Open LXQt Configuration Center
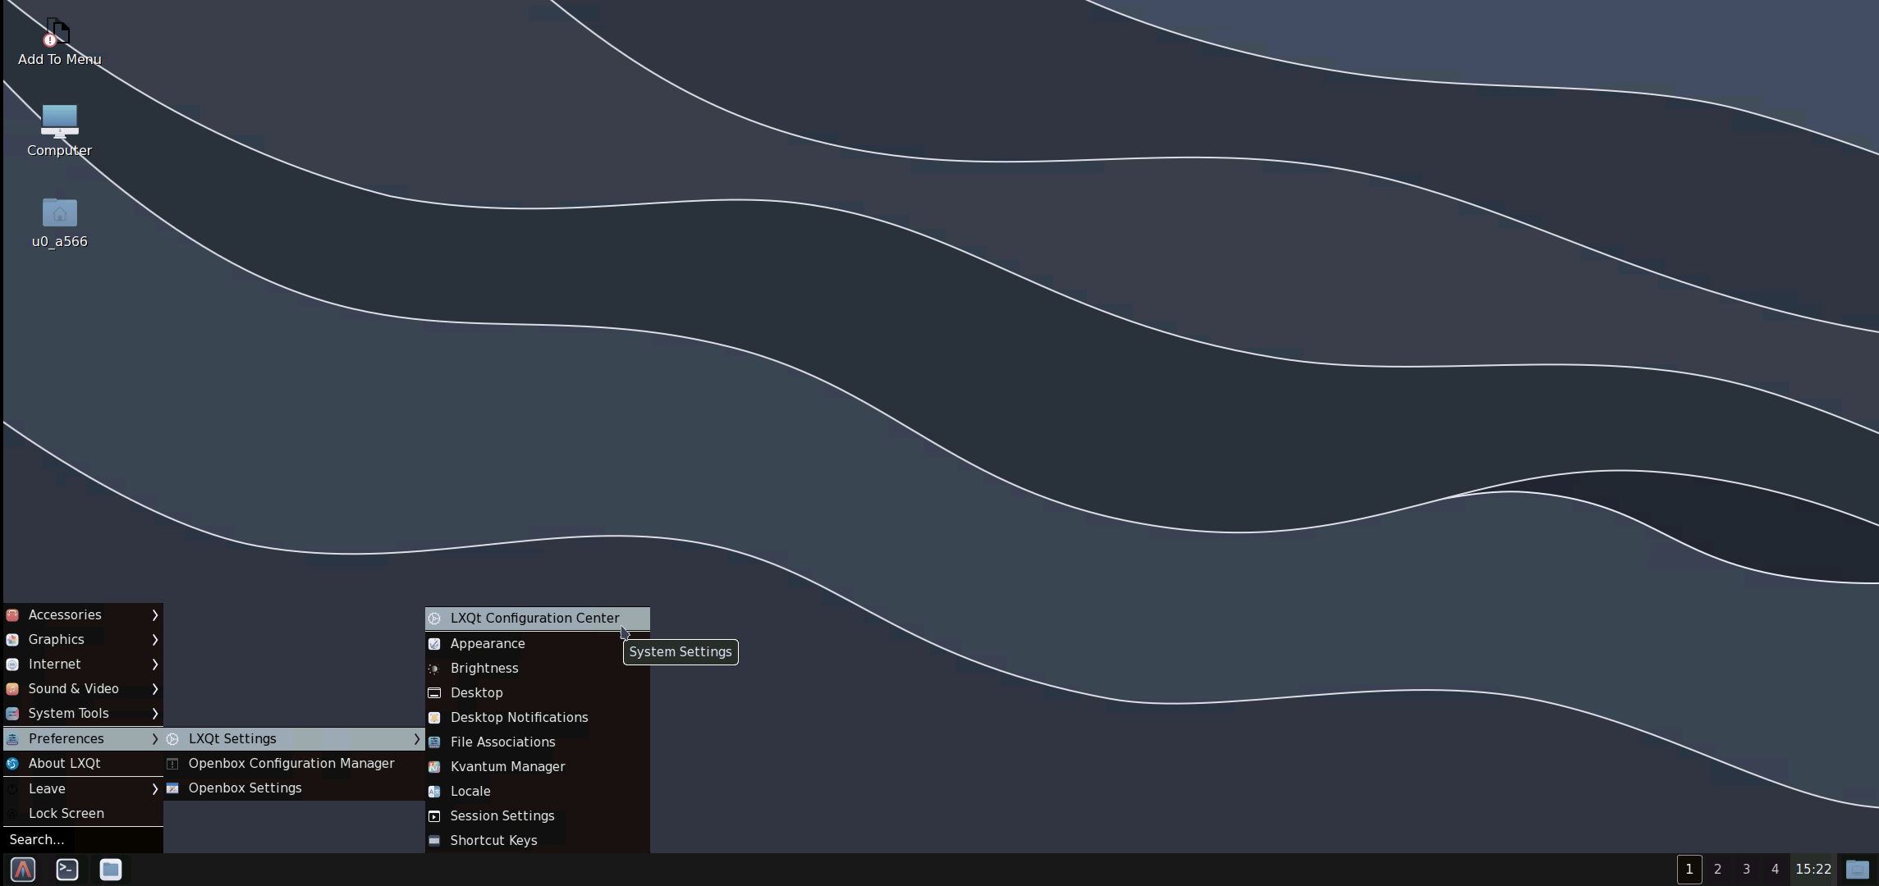The image size is (1879, 886). pyautogui.click(x=534, y=618)
